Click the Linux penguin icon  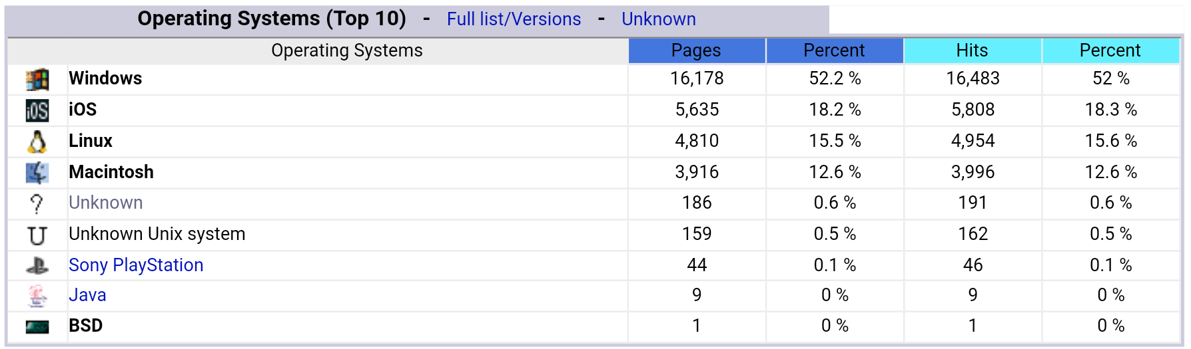[x=37, y=141]
